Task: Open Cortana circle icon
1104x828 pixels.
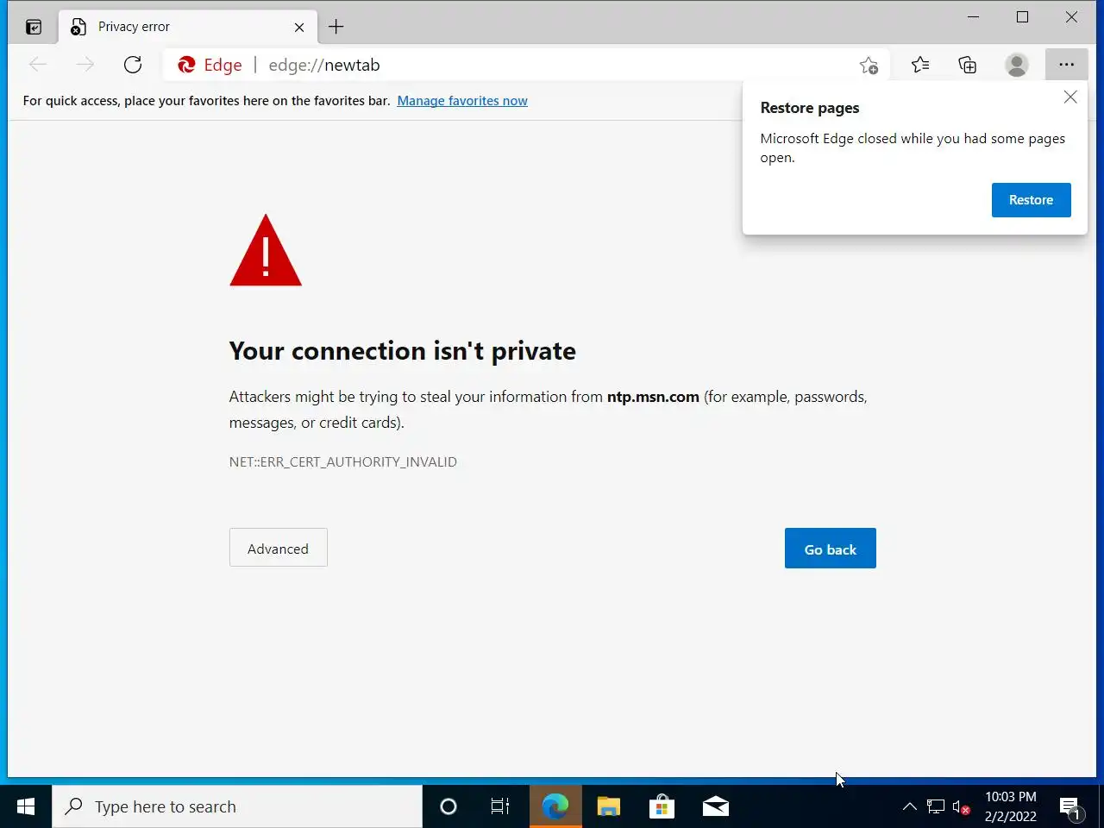Action: point(448,806)
